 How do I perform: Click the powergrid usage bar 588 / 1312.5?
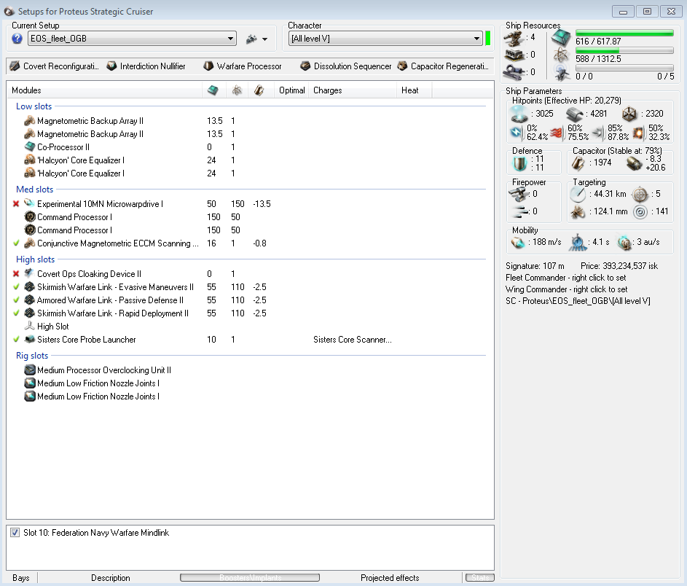624,50
